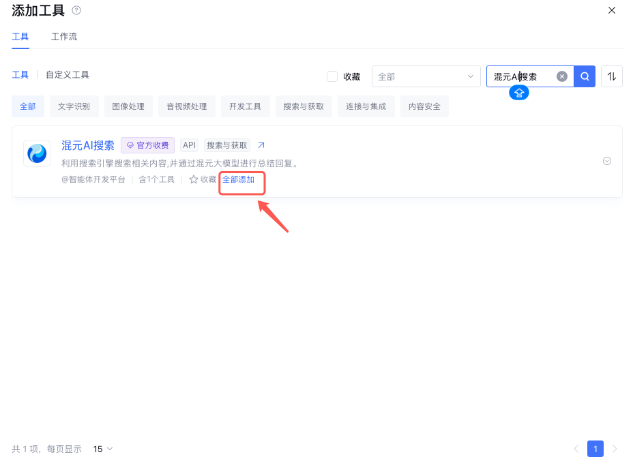Filter by 图像处理 category
The width and height of the screenshot is (633, 463).
(x=128, y=106)
